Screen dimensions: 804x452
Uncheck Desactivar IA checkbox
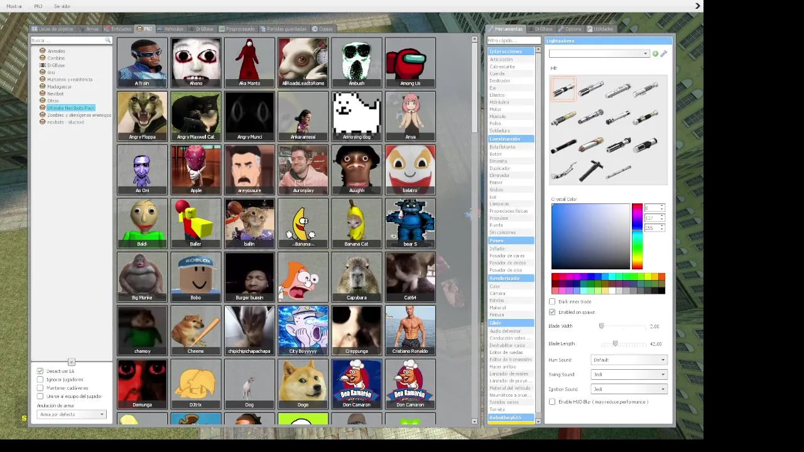point(40,371)
